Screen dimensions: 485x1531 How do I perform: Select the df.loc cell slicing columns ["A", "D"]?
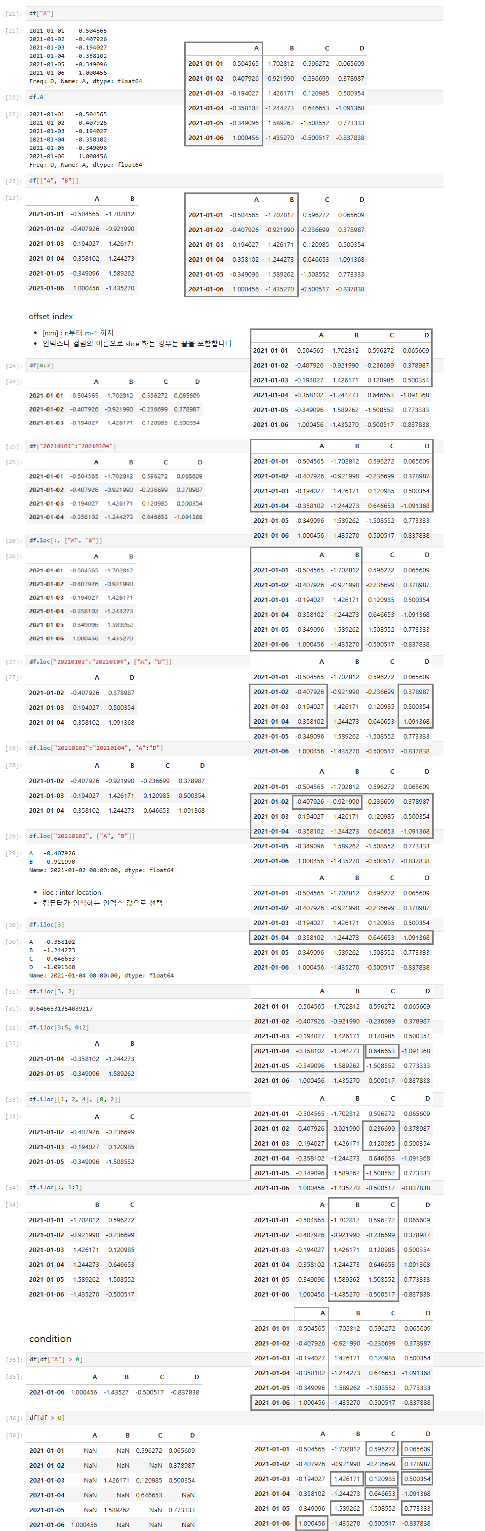coord(138,661)
